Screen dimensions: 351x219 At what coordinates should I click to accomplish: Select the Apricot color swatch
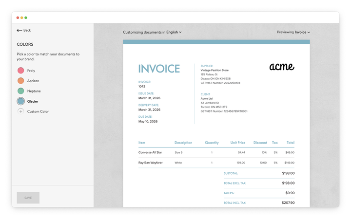coord(21,81)
